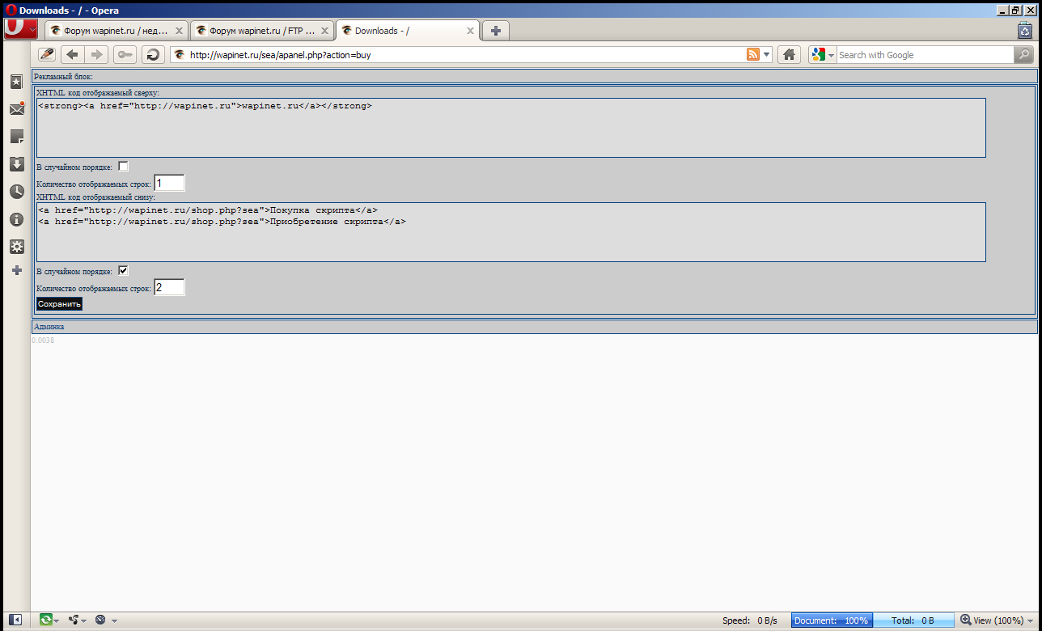Image resolution: width=1042 pixels, height=631 pixels.
Task: Click the Back navigation arrow
Action: (x=72, y=55)
